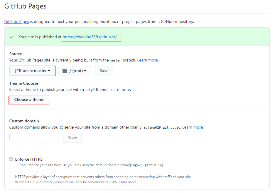Click the Choose a theme button

click(x=29, y=99)
